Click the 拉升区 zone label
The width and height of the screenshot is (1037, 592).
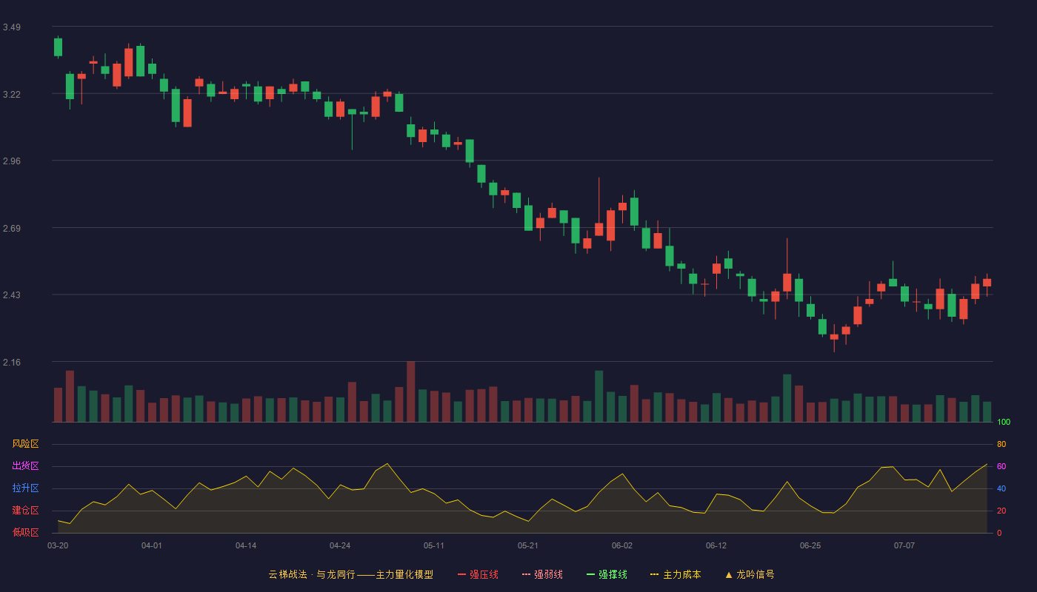pos(25,488)
